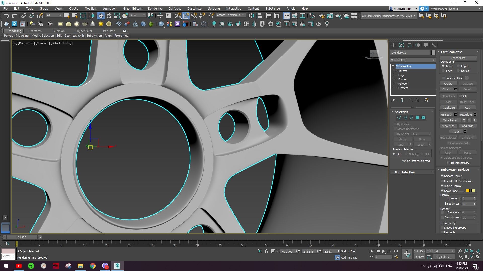
Task: Click the object color swatch beside Cylinder012
Action: (x=433, y=53)
